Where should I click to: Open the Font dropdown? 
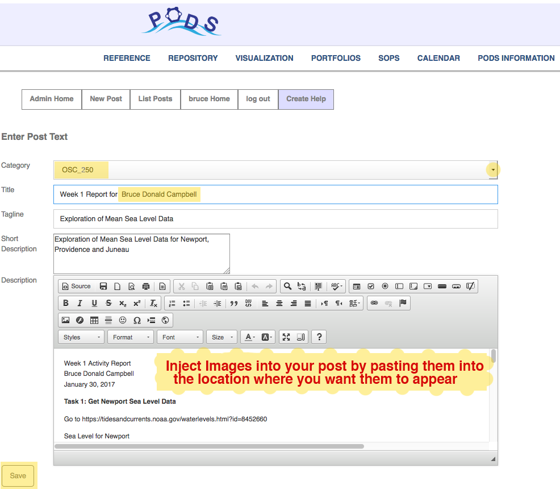click(x=179, y=337)
